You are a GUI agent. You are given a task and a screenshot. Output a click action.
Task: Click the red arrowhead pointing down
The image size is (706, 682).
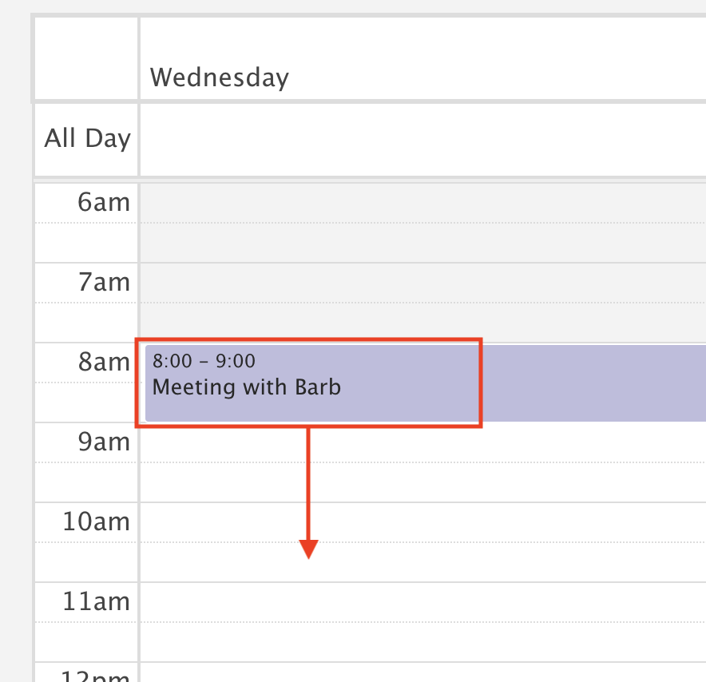(309, 549)
